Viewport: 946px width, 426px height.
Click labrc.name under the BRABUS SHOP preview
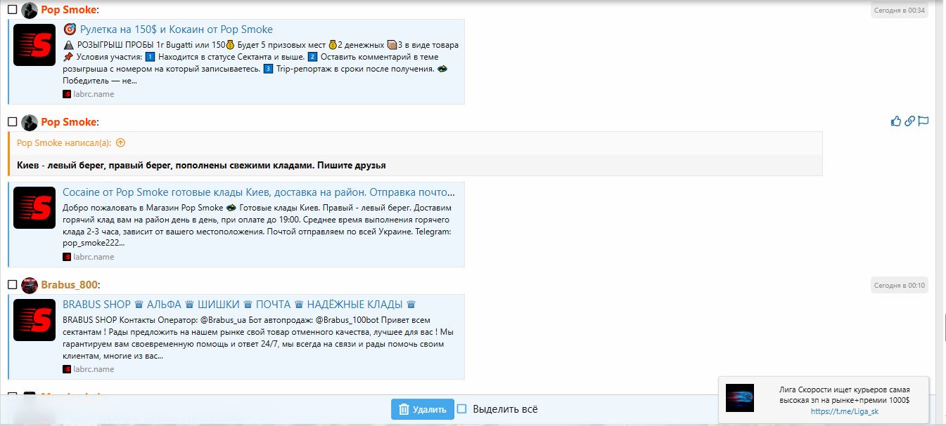point(94,369)
